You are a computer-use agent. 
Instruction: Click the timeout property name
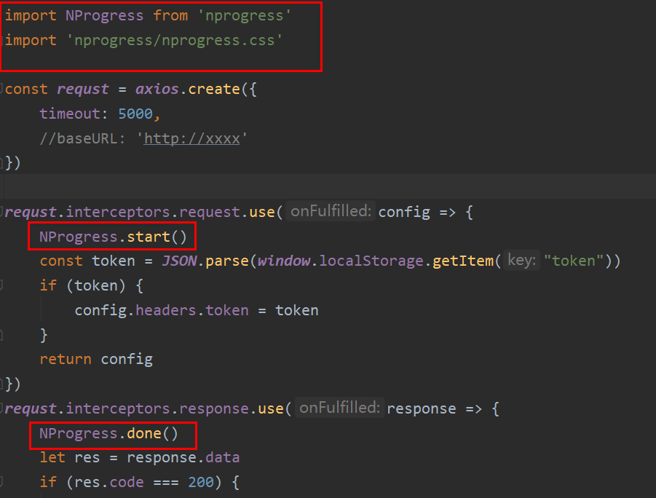(x=69, y=114)
